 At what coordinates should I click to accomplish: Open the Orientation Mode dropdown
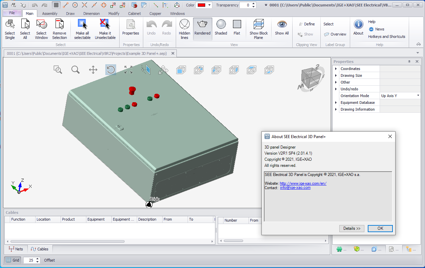coord(418,96)
